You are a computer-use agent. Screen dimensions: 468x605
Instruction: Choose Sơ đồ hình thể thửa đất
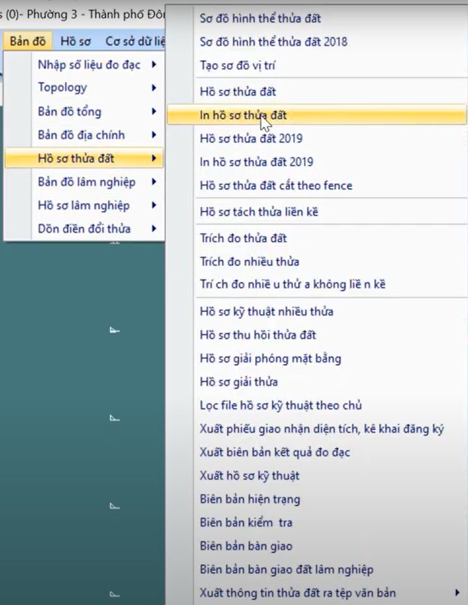pyautogui.click(x=316, y=18)
